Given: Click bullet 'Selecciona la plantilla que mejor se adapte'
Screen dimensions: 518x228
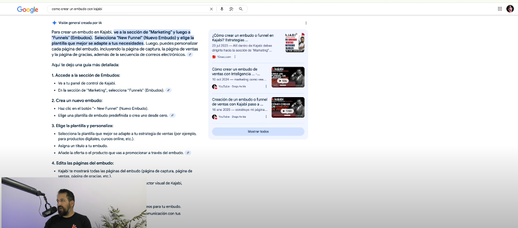Looking at the screenshot, I should (x=127, y=136).
